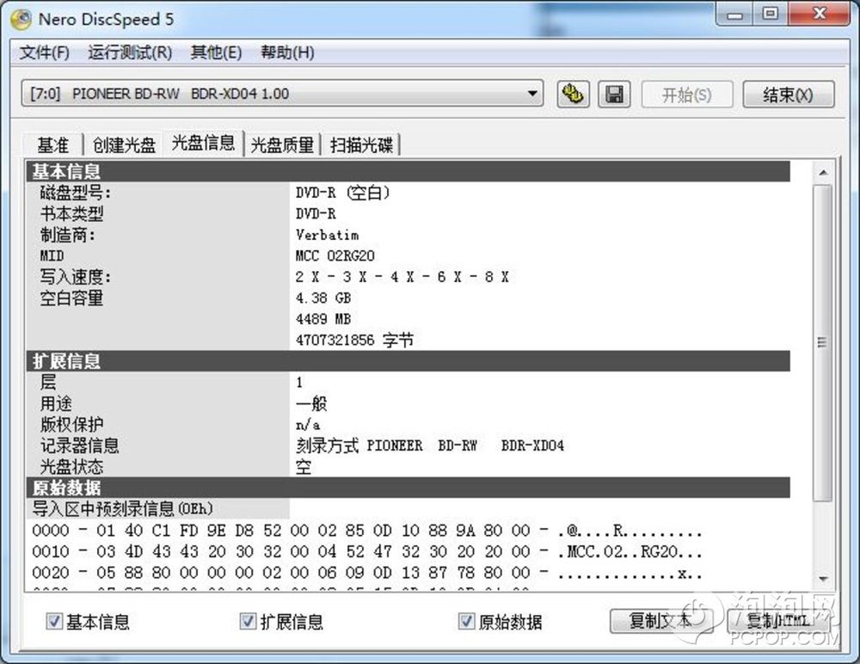Click the DVD-R (空白) value
Screen dimensions: 860x664
[343, 193]
